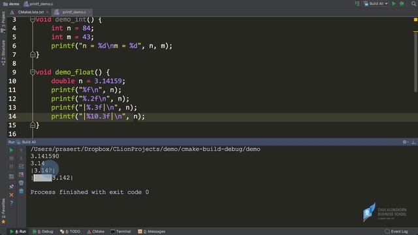418x235 pixels.
Task: Click the fold end marker on line 15
Action: (x=33, y=125)
